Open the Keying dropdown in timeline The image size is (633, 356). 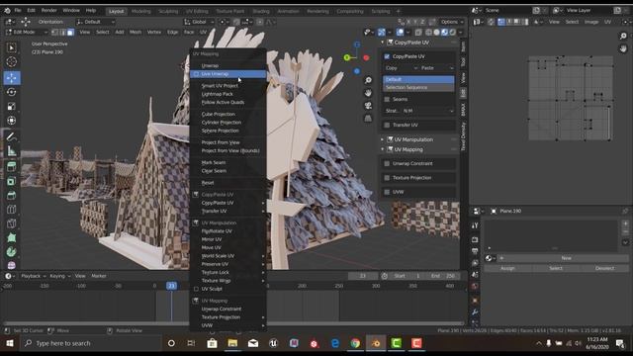click(59, 276)
